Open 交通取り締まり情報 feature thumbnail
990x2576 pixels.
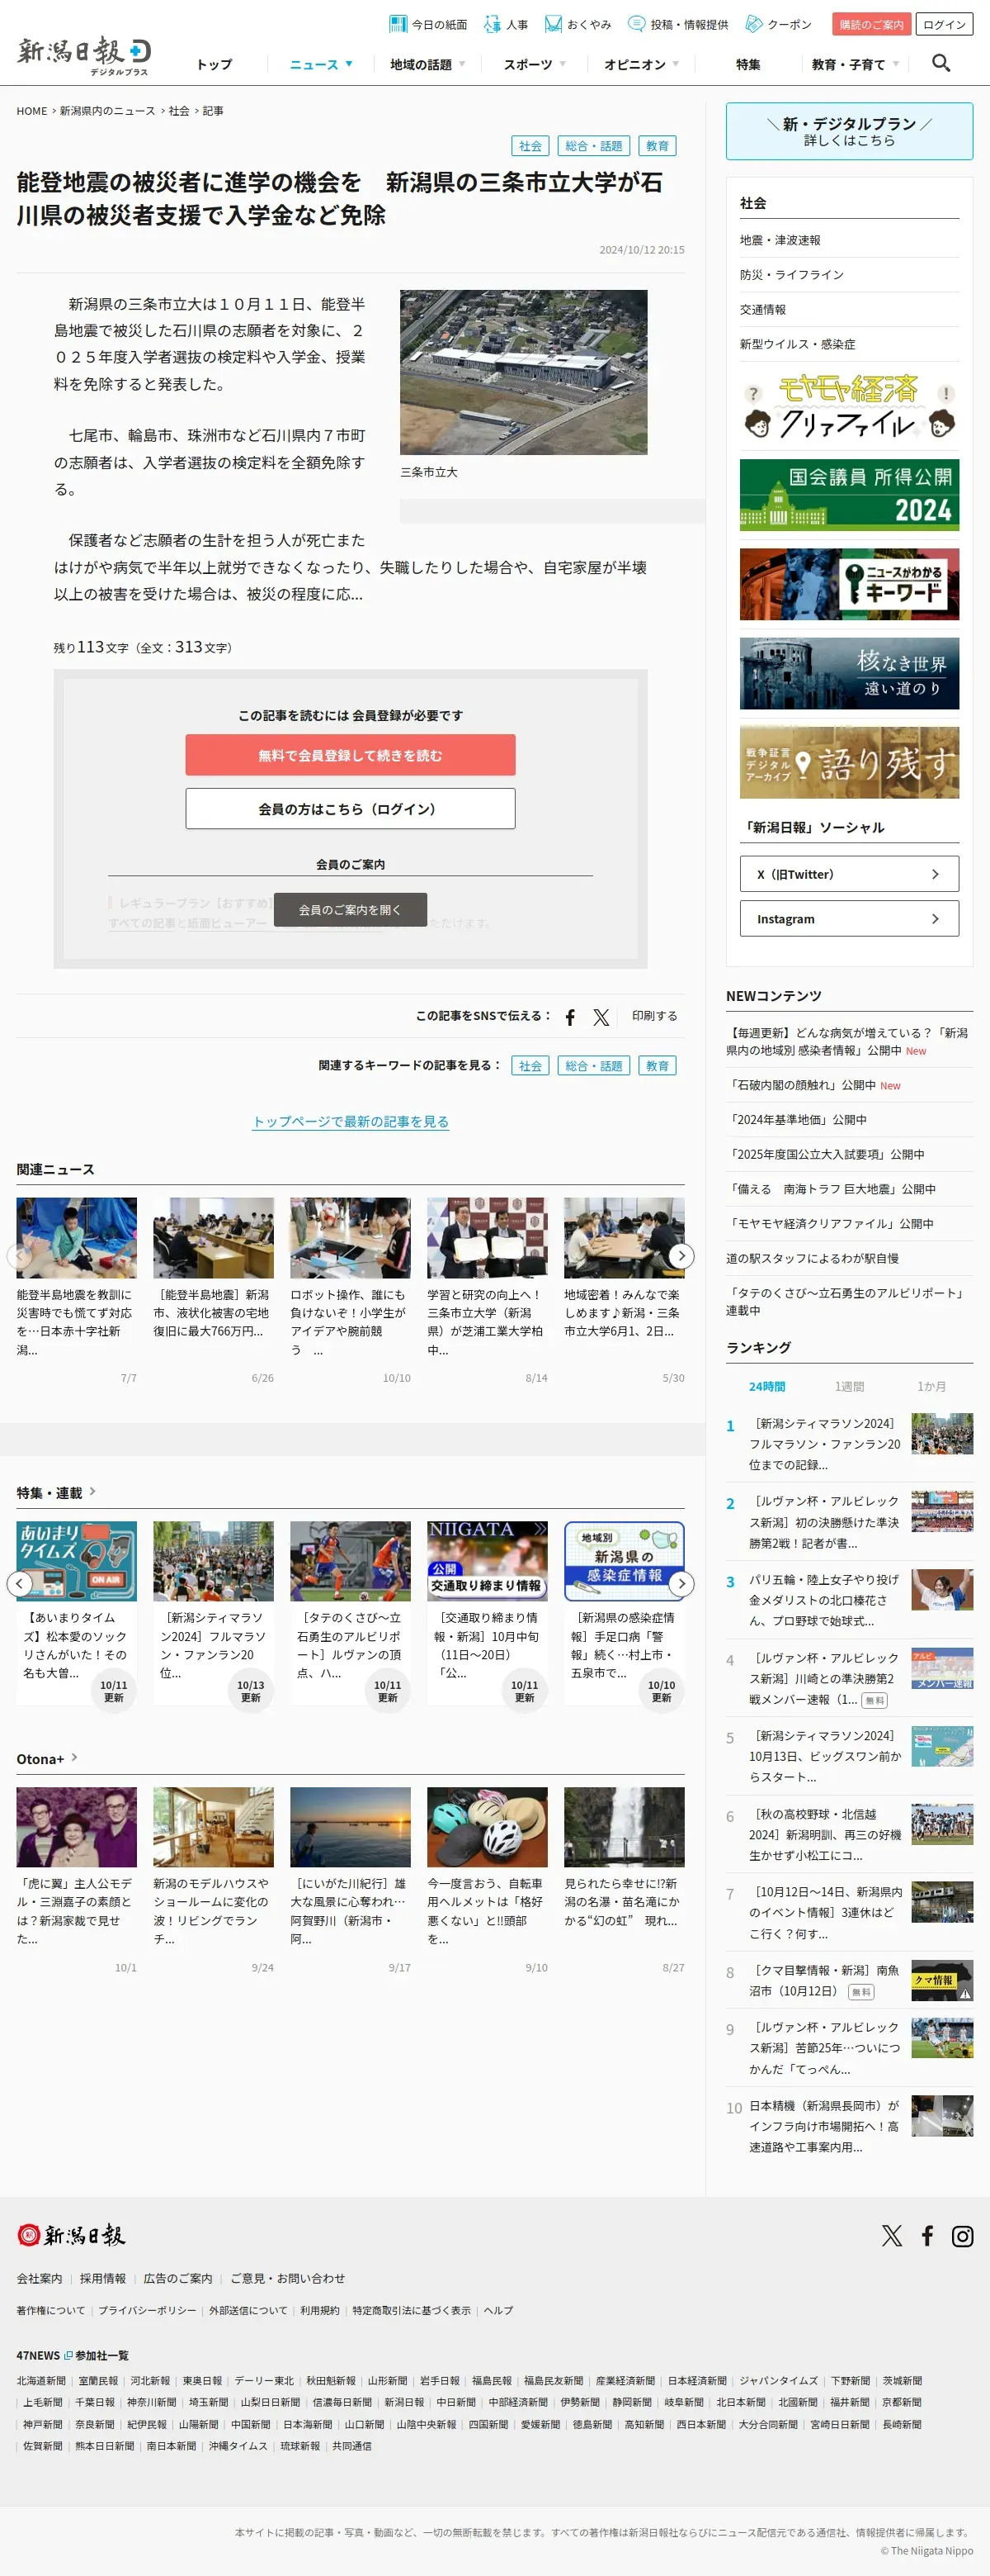point(488,1561)
